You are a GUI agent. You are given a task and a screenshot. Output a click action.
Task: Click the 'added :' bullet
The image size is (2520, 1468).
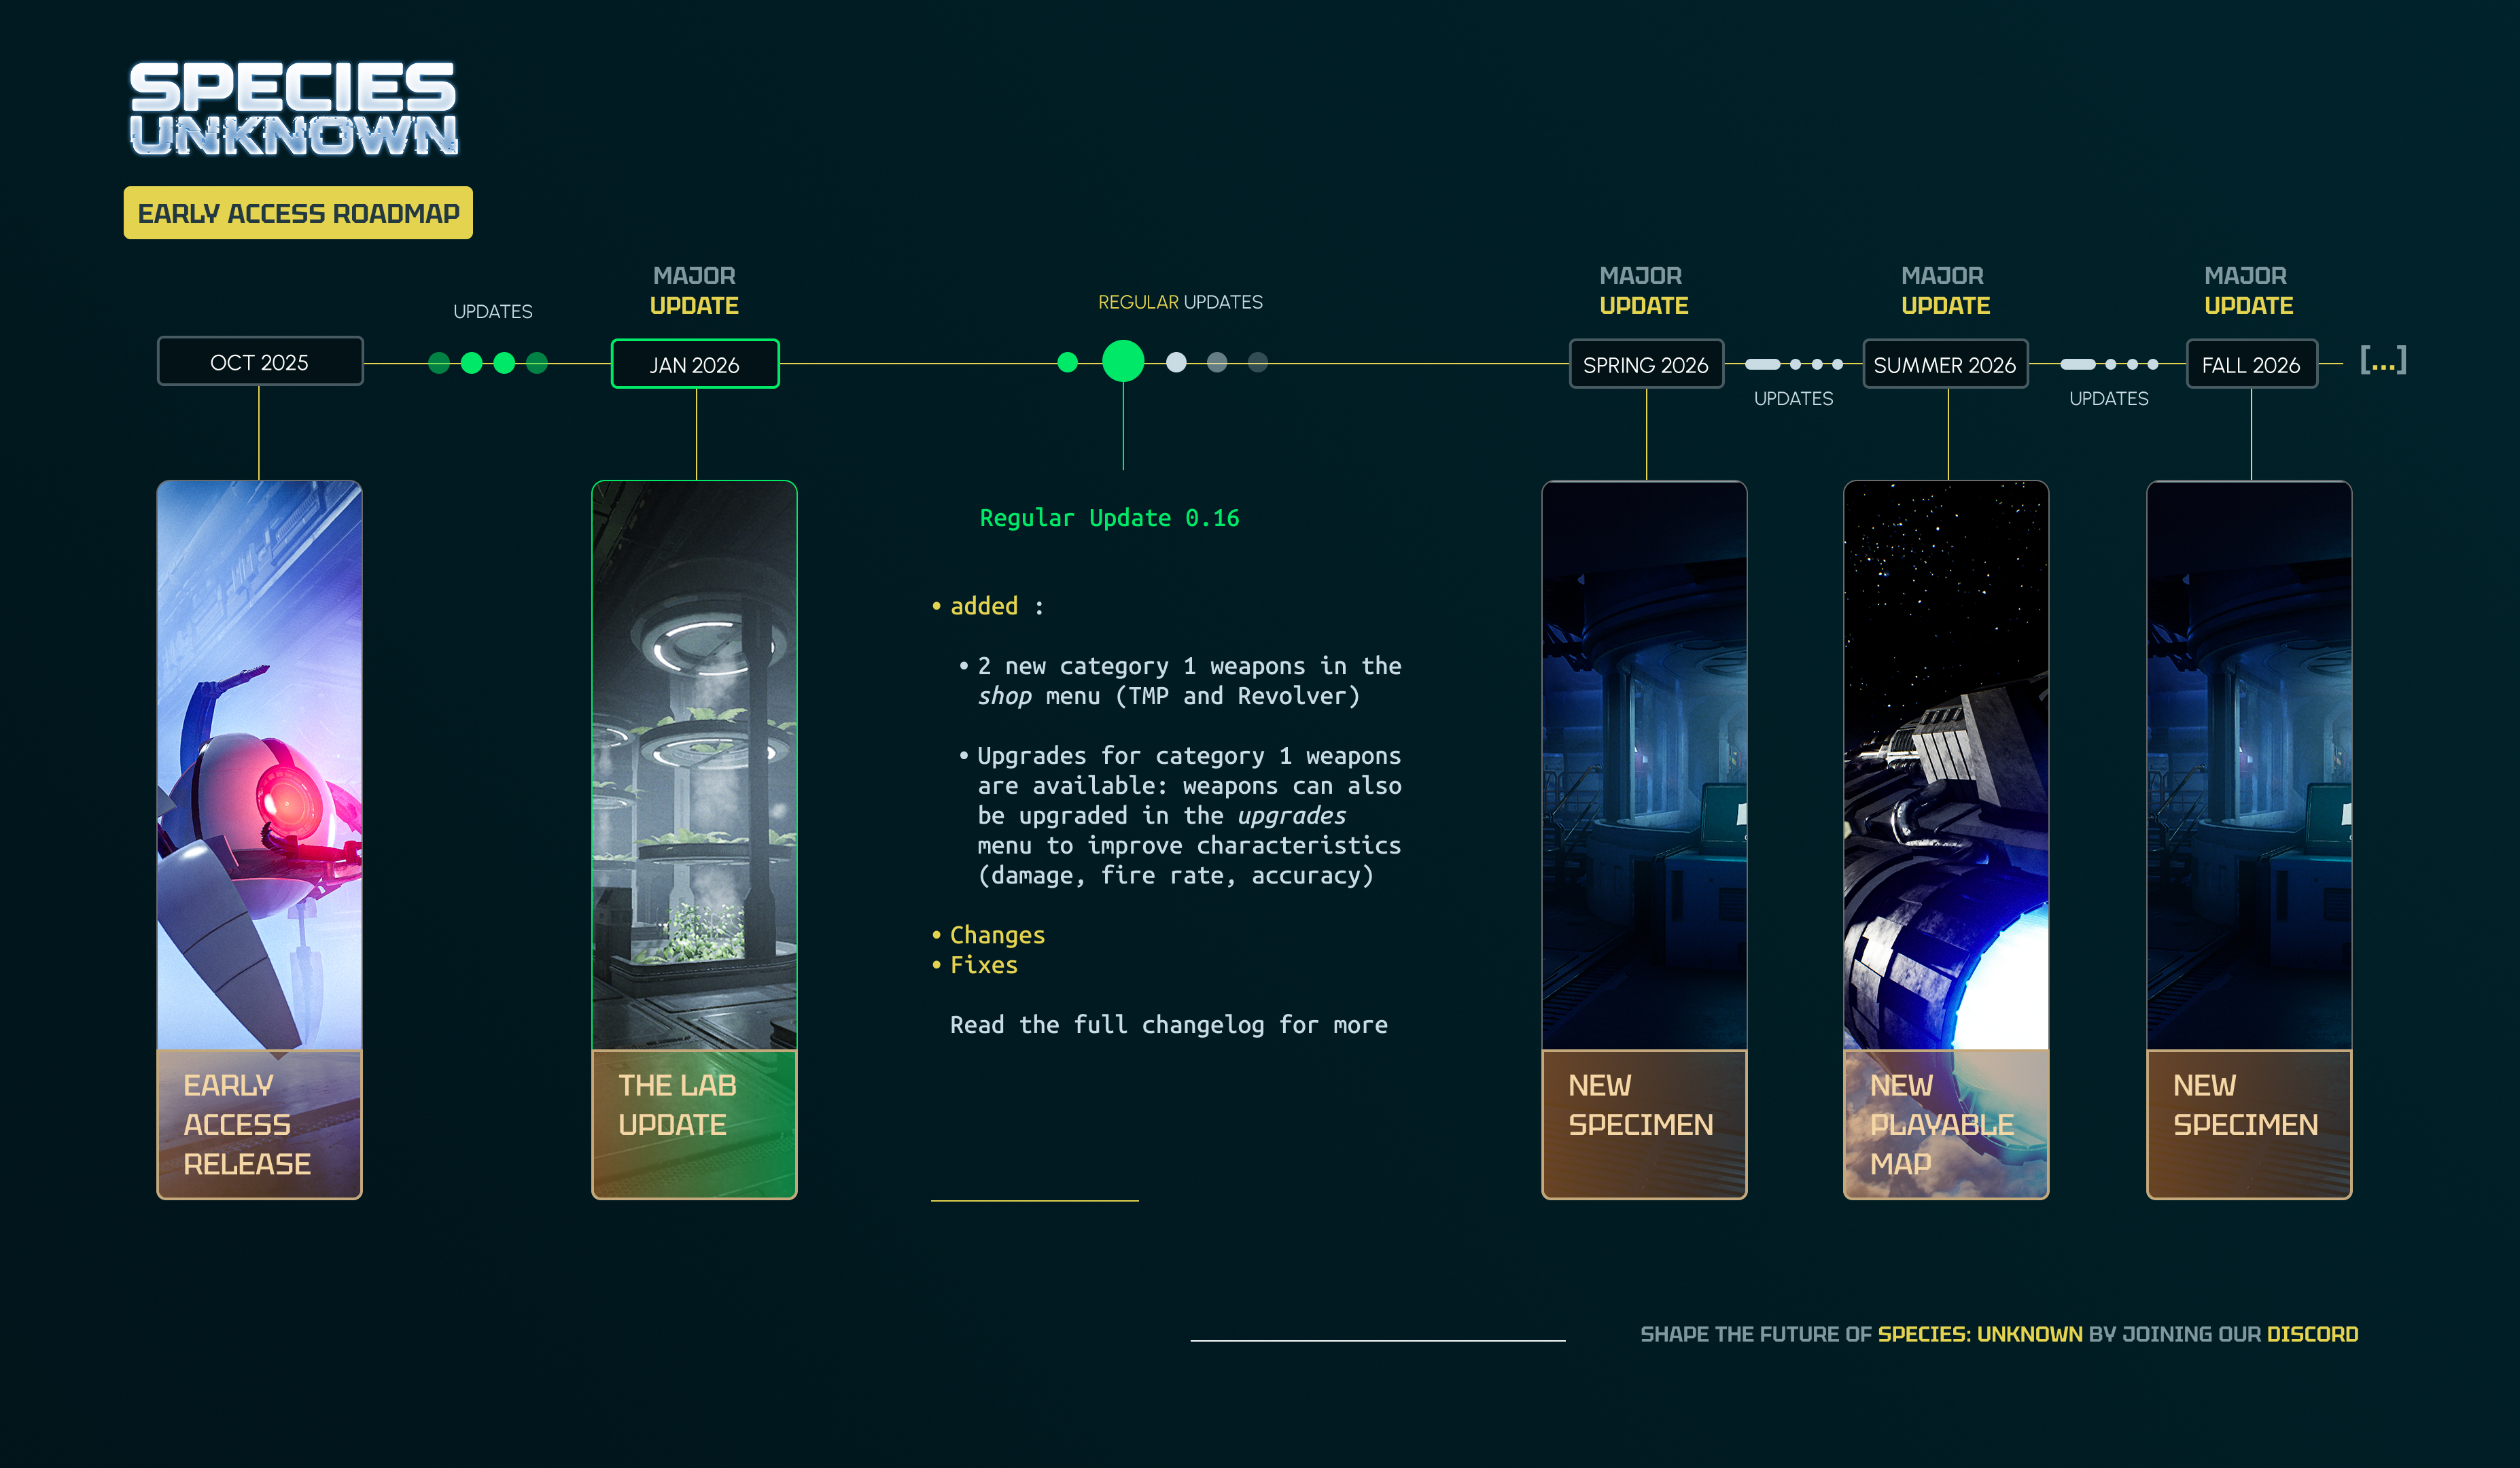(x=987, y=606)
